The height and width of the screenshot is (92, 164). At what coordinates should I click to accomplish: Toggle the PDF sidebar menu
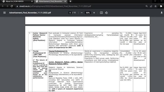pos(5,13)
